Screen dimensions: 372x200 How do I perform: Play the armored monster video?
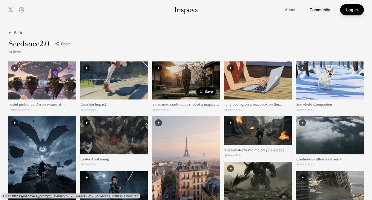coord(230,169)
